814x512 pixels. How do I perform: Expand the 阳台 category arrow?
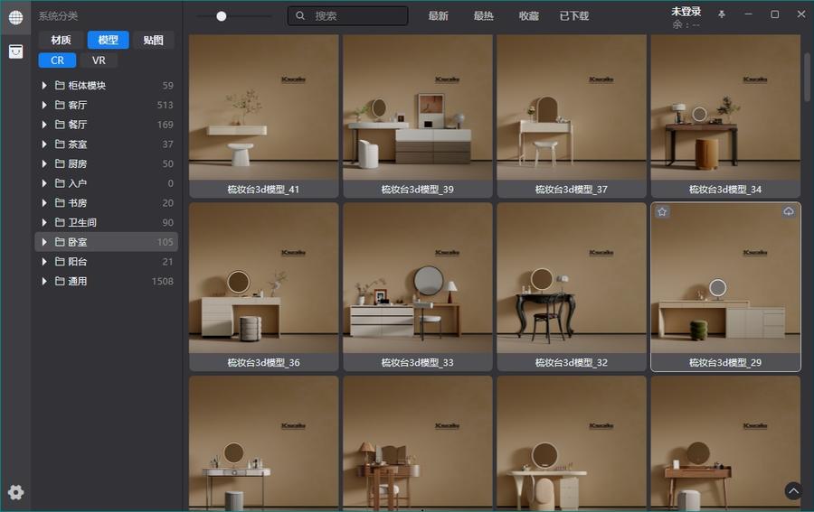pyautogui.click(x=44, y=262)
